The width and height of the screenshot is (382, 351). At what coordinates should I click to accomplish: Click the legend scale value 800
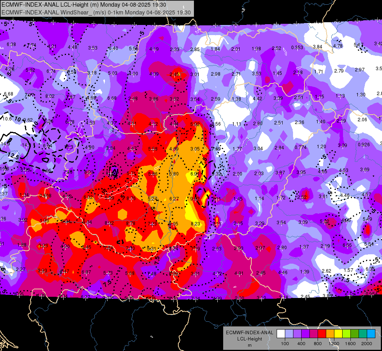tap(318, 344)
